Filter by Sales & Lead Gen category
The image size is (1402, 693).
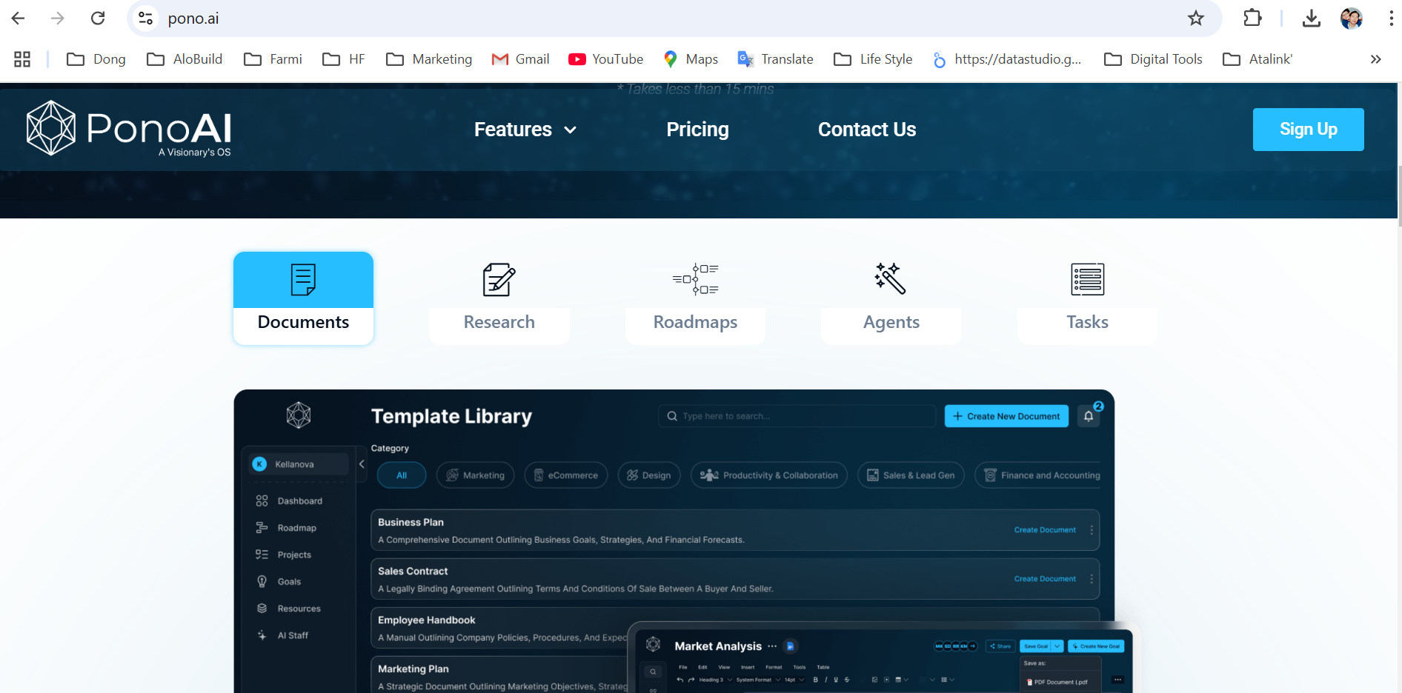point(911,475)
